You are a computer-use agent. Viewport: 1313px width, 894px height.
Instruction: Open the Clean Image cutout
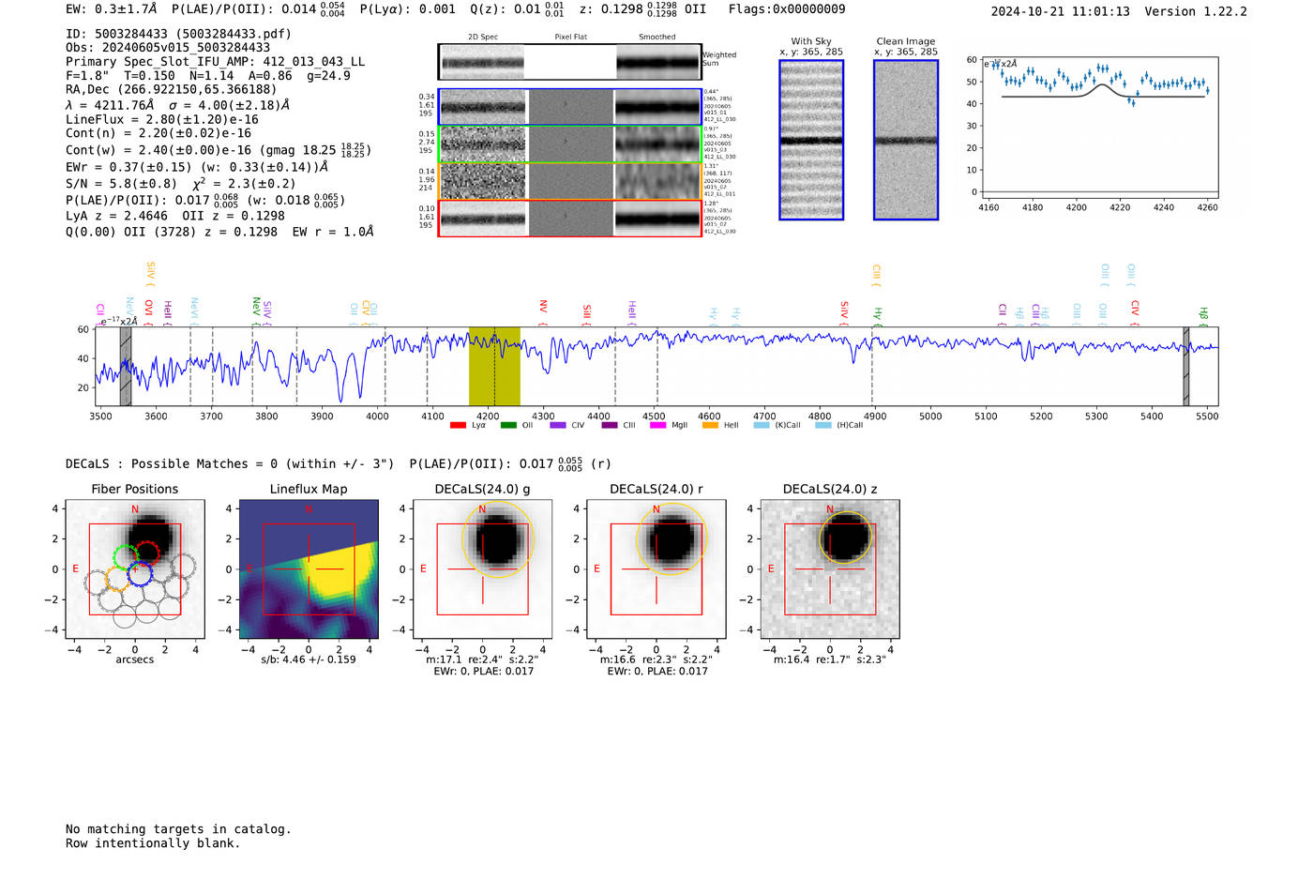pos(906,140)
